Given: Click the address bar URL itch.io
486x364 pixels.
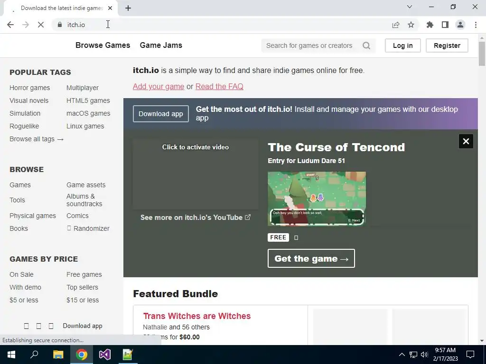Looking at the screenshot, I should click(76, 25).
